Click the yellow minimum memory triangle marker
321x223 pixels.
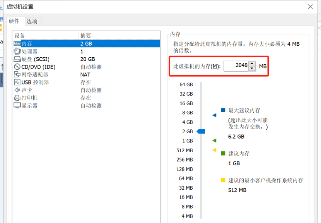click(x=214, y=150)
